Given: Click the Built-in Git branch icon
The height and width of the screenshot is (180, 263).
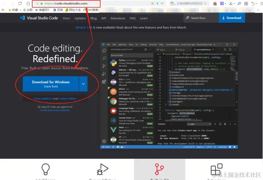Looking at the screenshot, I should [159, 169].
